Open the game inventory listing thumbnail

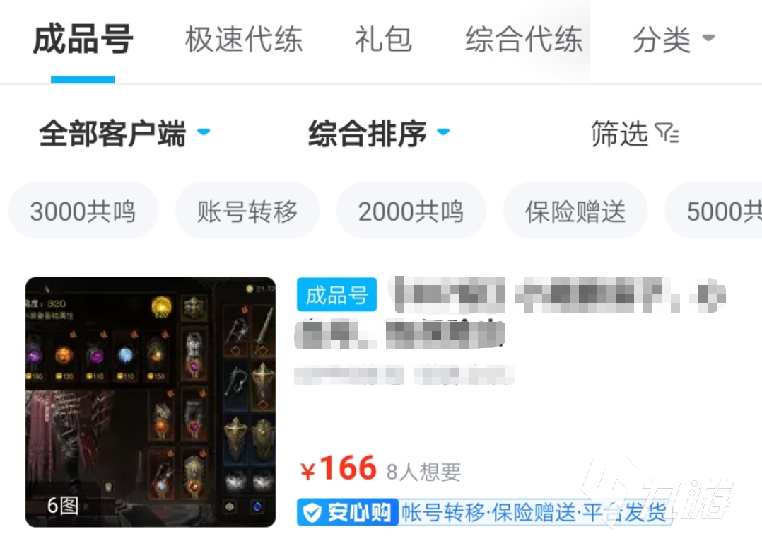tap(151, 402)
